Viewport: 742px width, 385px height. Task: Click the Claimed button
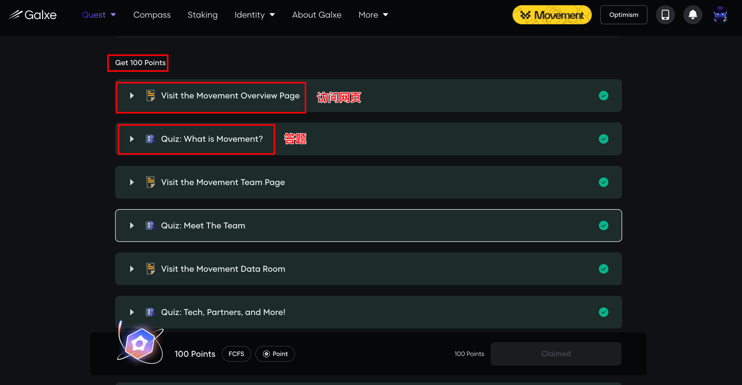click(556, 354)
